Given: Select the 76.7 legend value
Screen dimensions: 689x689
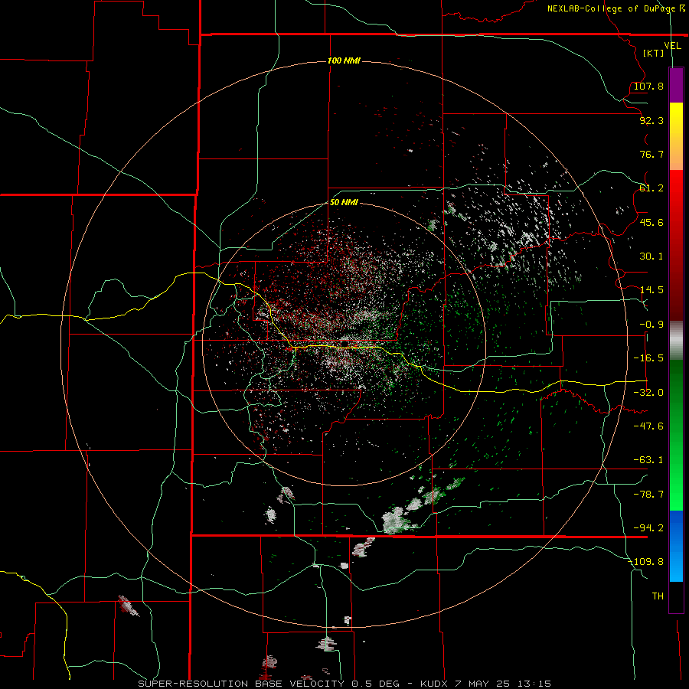Looking at the screenshot, I should [651, 154].
